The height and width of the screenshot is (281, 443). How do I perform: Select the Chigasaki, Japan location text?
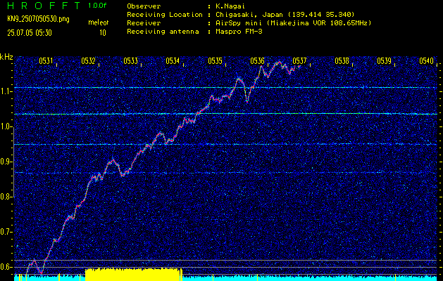pos(285,15)
